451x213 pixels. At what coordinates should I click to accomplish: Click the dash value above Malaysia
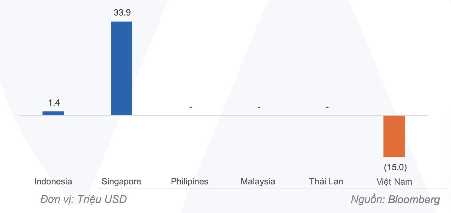259,107
